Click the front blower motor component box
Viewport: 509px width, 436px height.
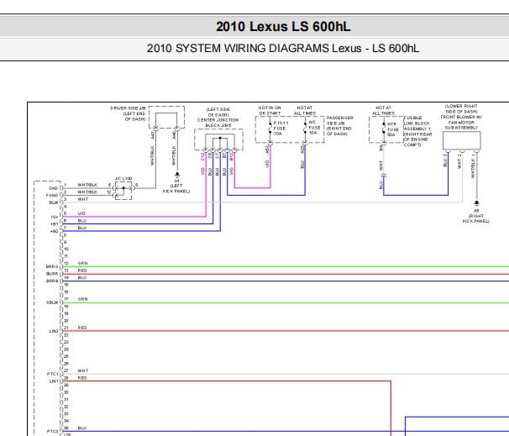click(462, 140)
